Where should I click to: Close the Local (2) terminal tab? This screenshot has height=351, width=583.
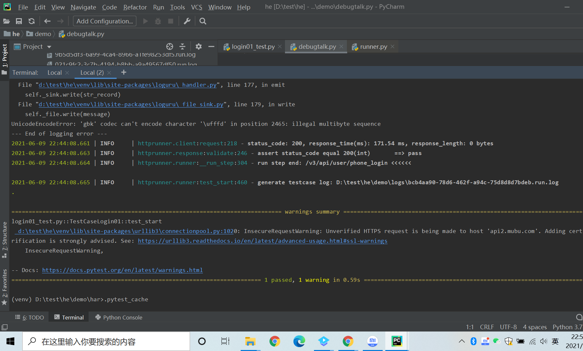pyautogui.click(x=109, y=73)
